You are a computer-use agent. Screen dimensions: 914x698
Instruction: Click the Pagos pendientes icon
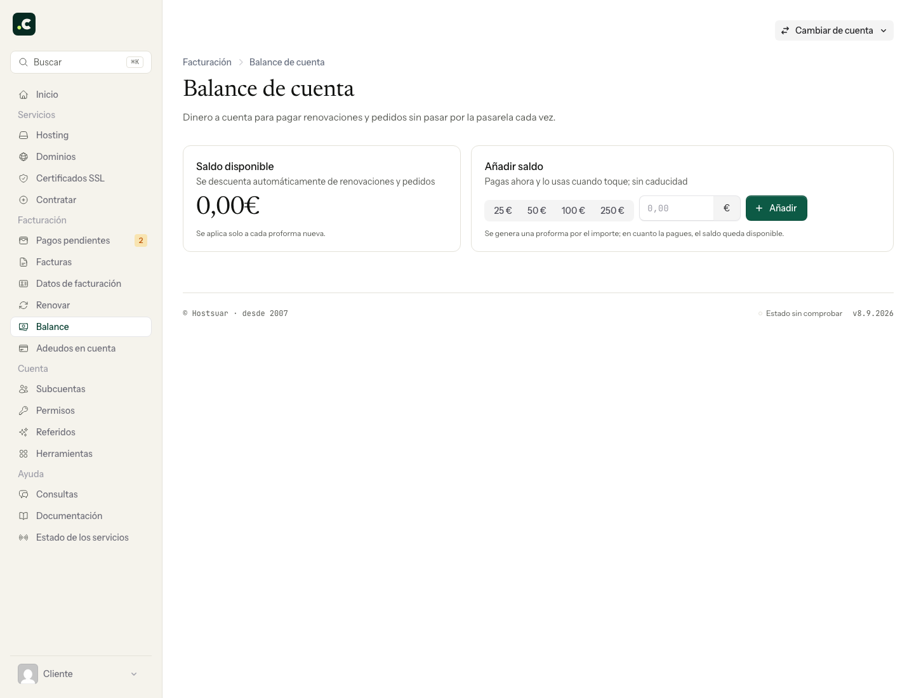pyautogui.click(x=23, y=240)
